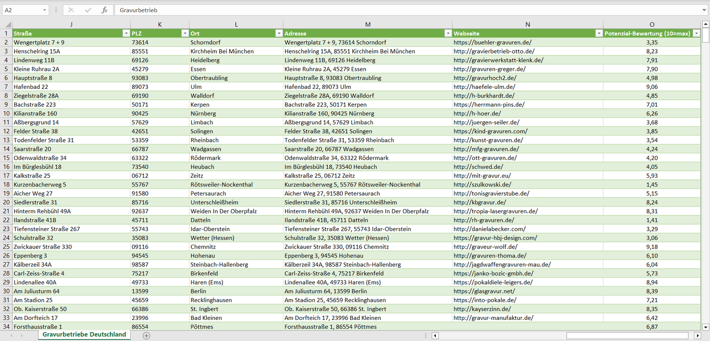Expand the Name Box dropdown arrow
Viewport: 710px width, 341px height.
[45, 10]
